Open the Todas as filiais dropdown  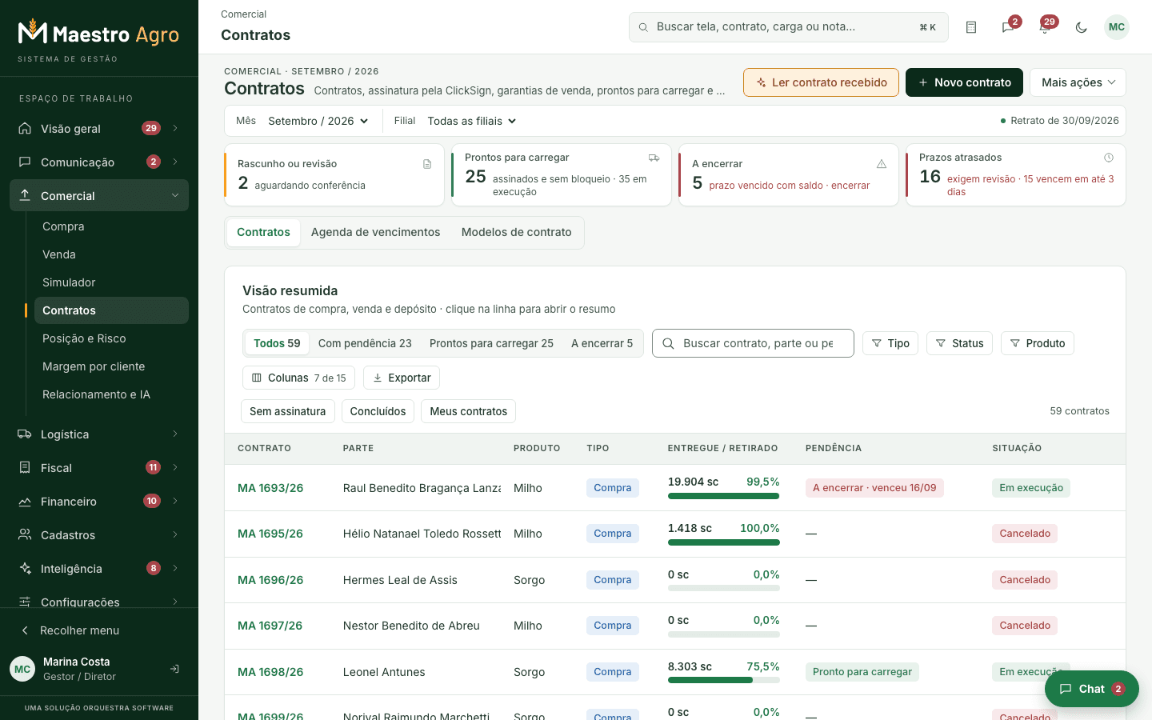(x=472, y=121)
